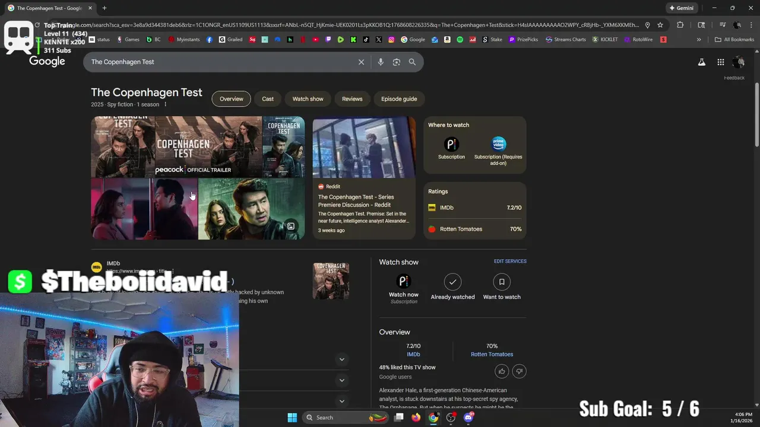Click Watch now on Peacock
The width and height of the screenshot is (760, 427).
point(404,289)
